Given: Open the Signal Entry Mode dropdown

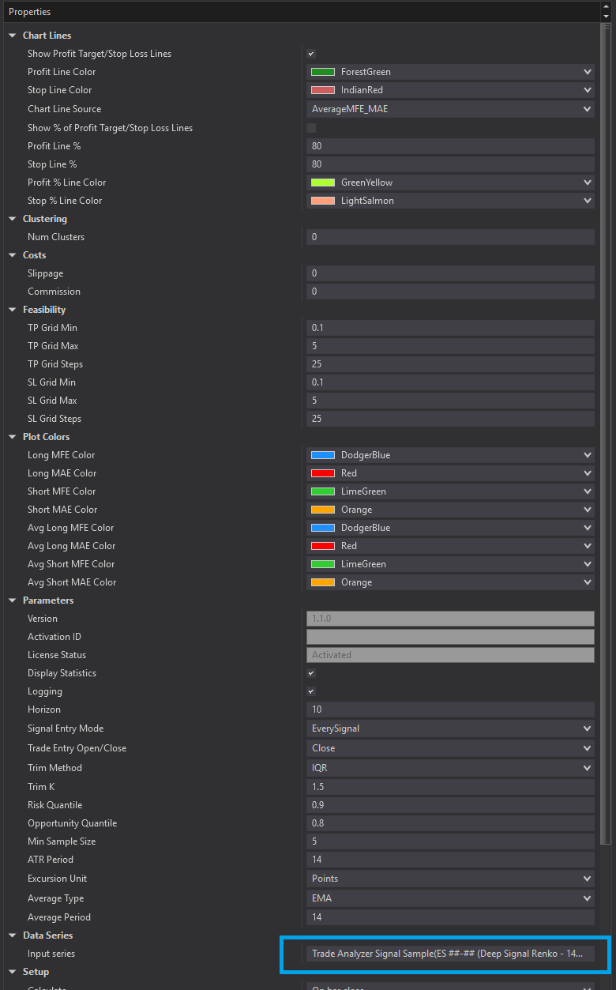Looking at the screenshot, I should tap(450, 728).
